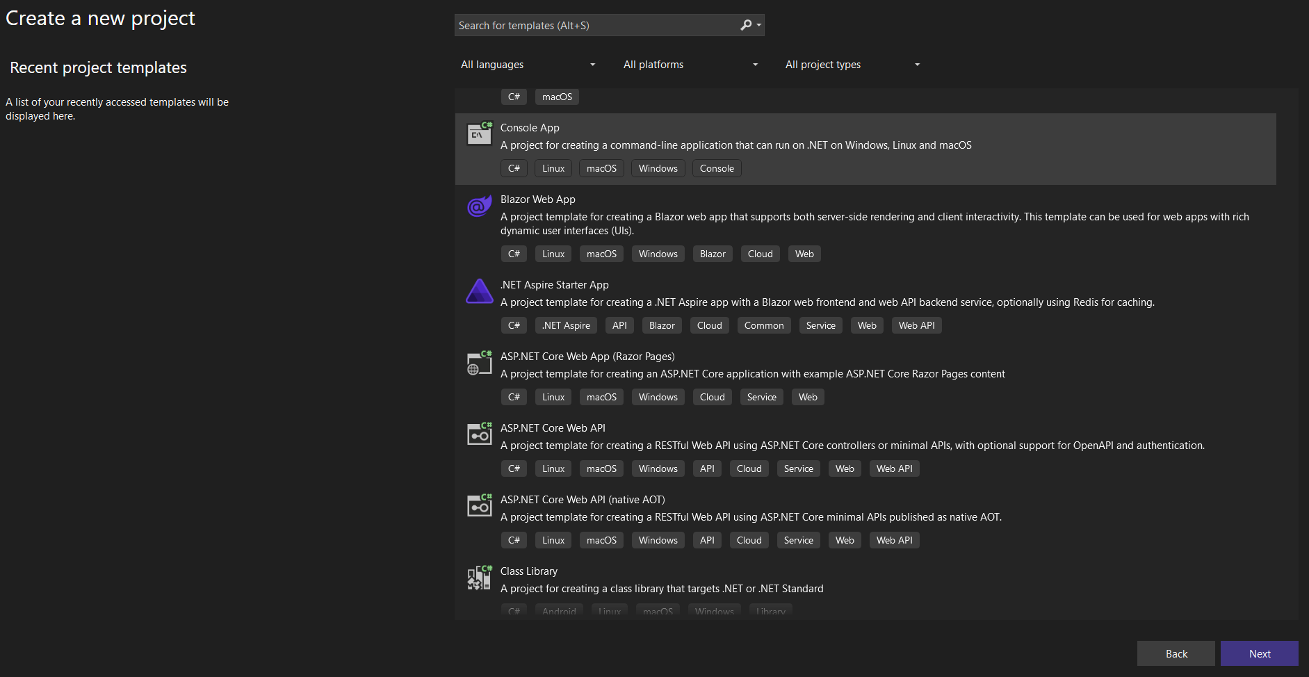1309x677 pixels.
Task: Click the Common tag under Aspire Starter App
Action: [x=764, y=325]
